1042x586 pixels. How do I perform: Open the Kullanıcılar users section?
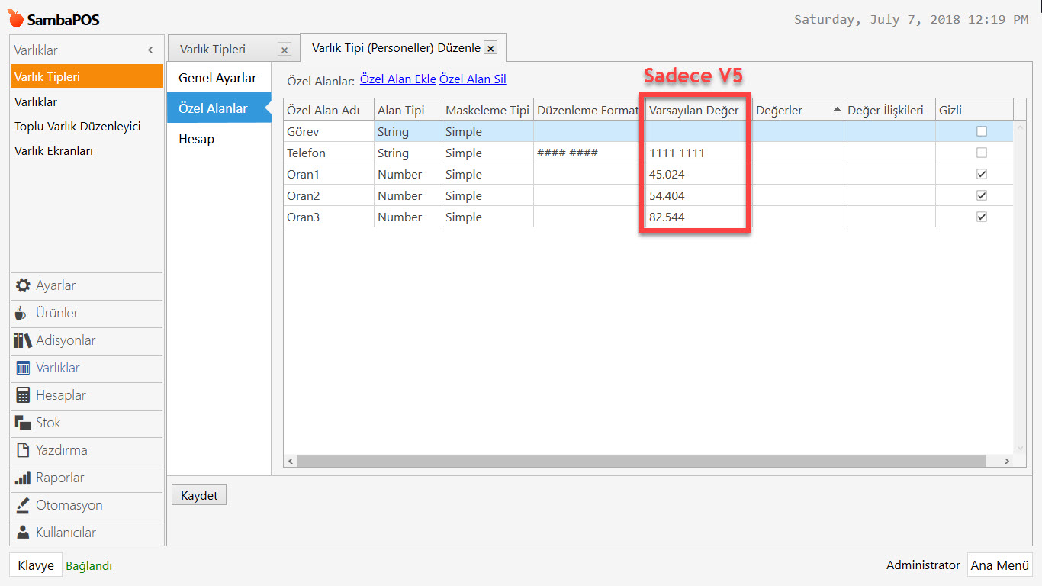[63, 533]
